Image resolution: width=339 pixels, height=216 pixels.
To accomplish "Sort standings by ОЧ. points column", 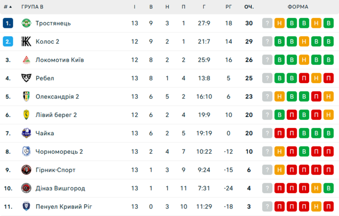I will [249, 7].
